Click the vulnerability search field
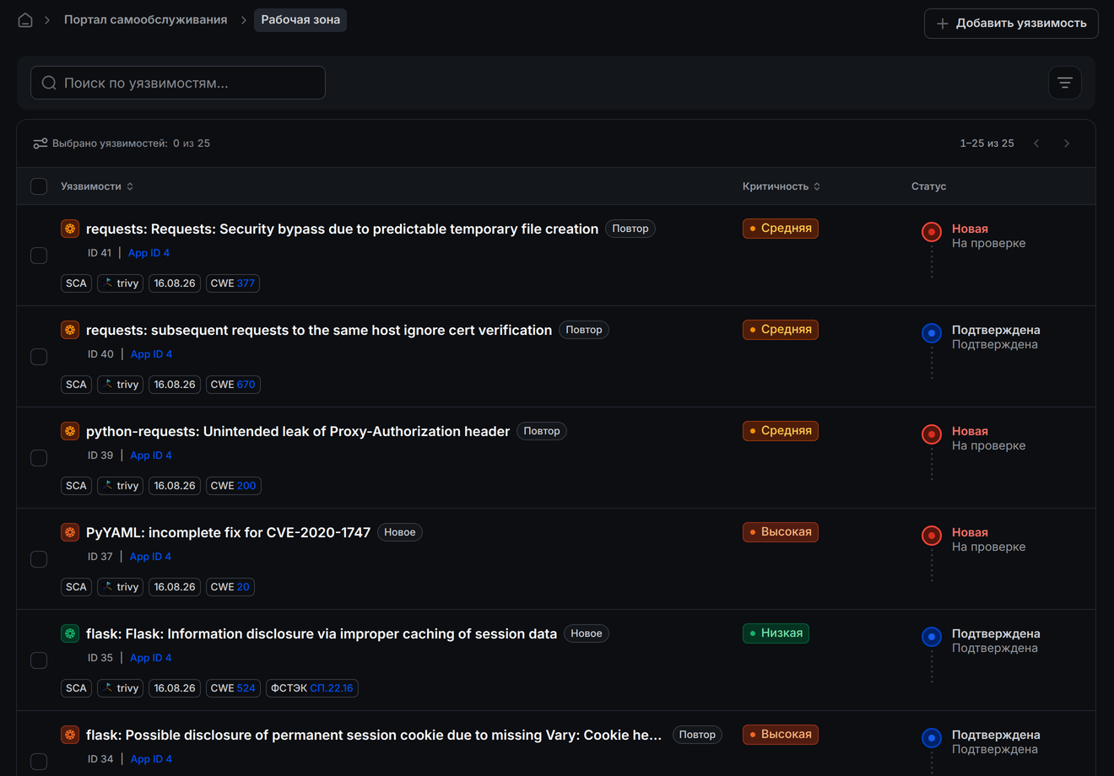Screen dimensions: 1114x776 (x=178, y=83)
